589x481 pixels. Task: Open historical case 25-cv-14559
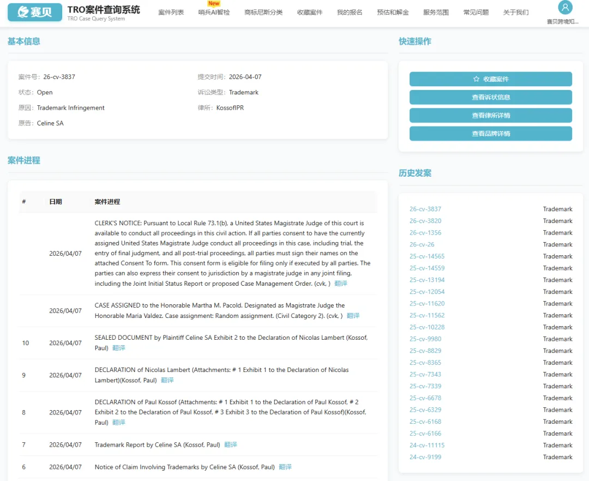pos(427,268)
